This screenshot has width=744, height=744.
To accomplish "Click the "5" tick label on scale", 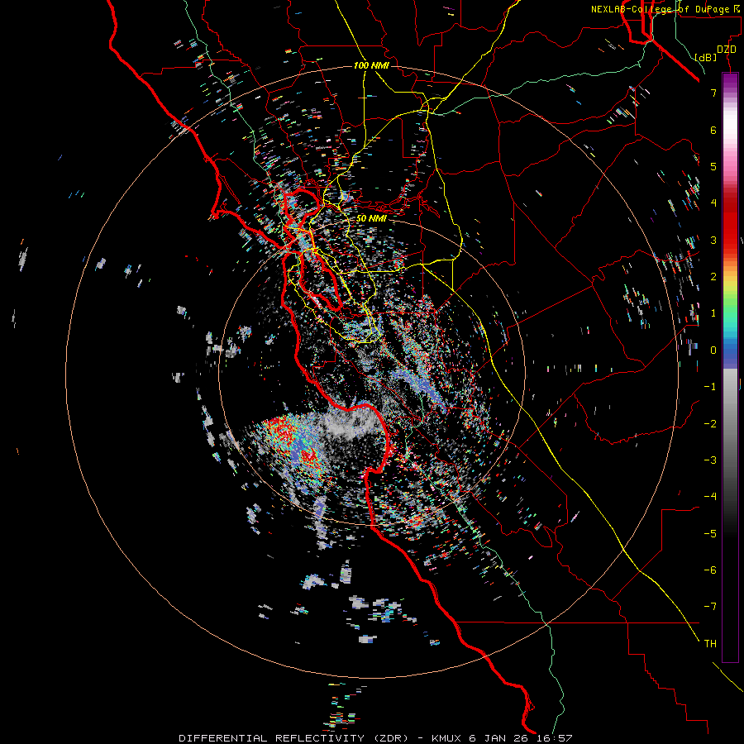I will click(713, 166).
